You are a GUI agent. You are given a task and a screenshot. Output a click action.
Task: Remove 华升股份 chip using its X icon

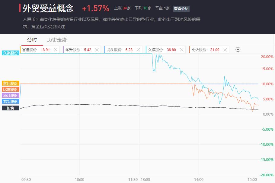pyautogui.click(x=97, y=50)
